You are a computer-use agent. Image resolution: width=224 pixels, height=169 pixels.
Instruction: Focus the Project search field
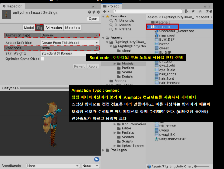(x=148, y=11)
